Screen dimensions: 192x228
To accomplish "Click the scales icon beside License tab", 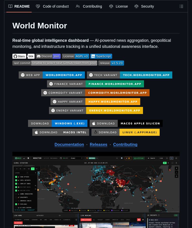I will pyautogui.click(x=111, y=6).
